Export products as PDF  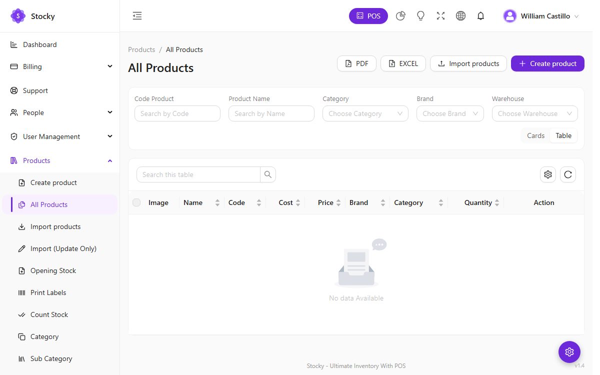point(357,63)
